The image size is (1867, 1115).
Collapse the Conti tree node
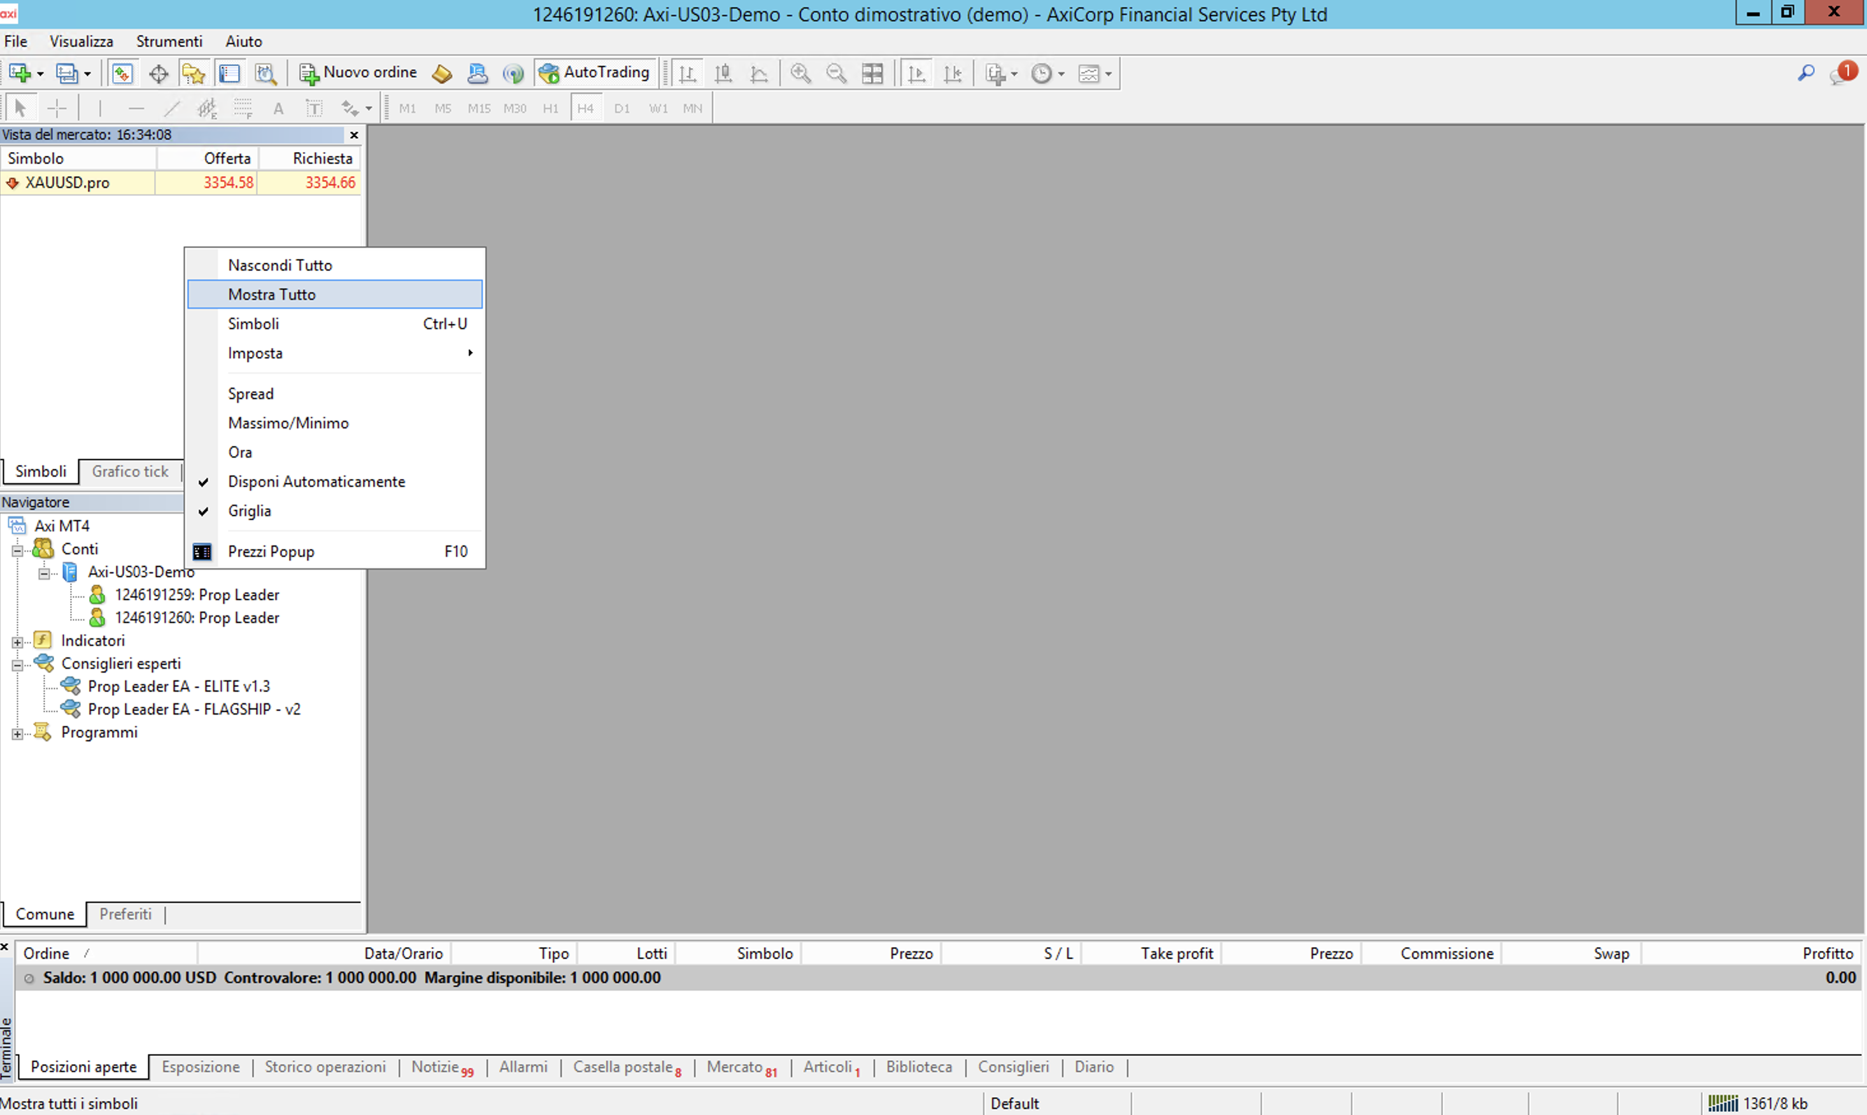[x=17, y=550]
